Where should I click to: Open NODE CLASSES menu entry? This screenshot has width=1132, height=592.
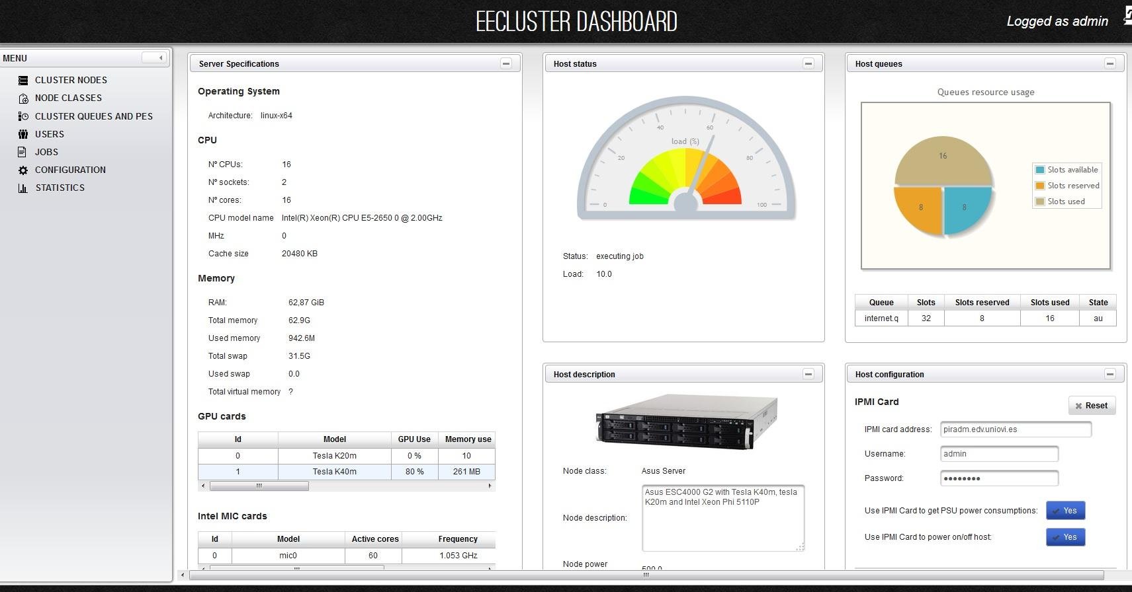point(68,98)
